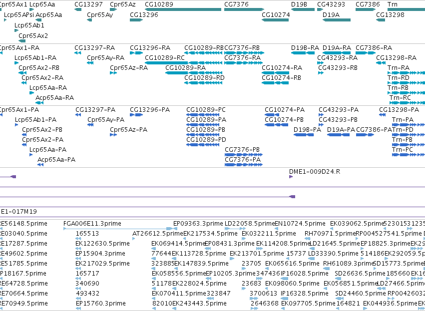Select the EP09363.3prime EST label
The image size is (425, 311).
(x=198, y=224)
